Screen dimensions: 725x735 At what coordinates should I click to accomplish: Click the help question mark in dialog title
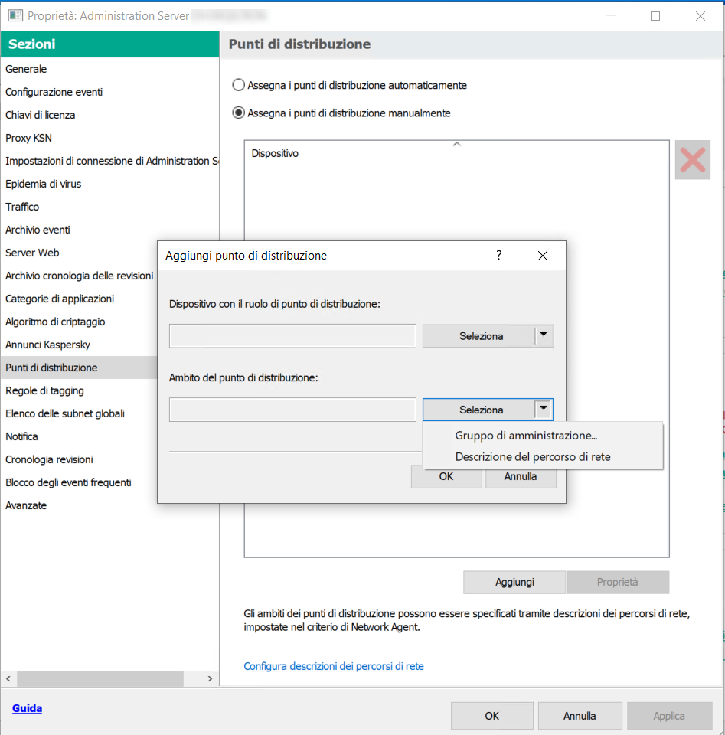click(x=498, y=256)
